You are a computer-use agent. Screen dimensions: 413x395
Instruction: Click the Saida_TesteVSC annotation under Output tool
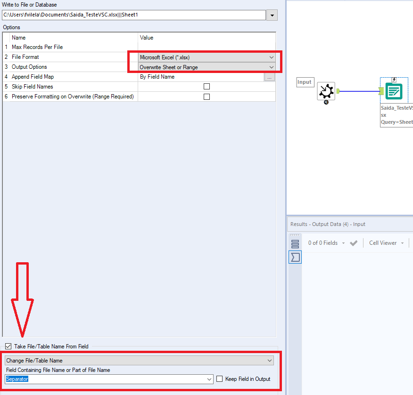tap(396, 115)
